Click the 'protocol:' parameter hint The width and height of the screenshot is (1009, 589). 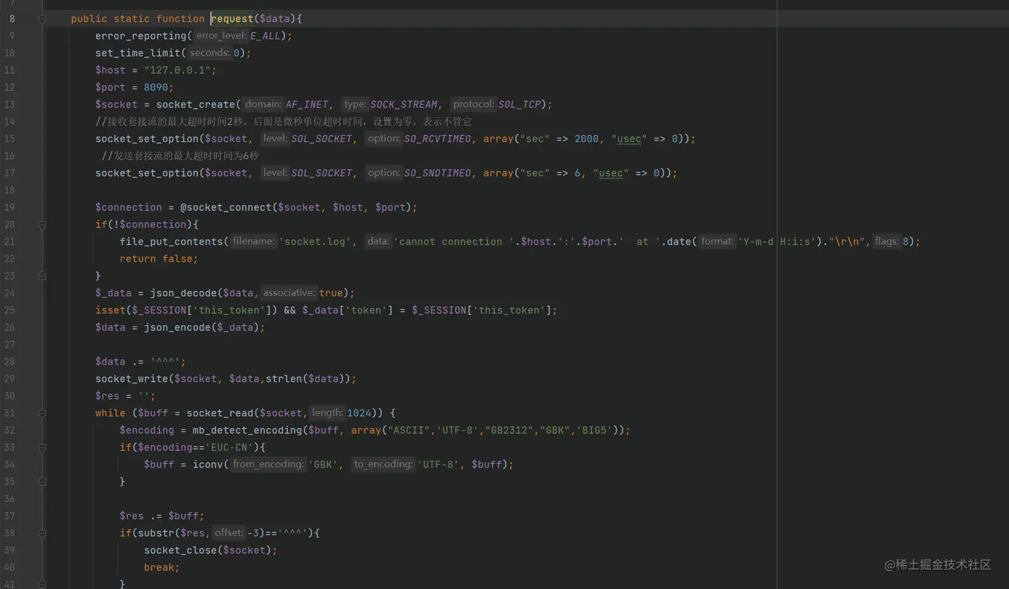click(473, 104)
